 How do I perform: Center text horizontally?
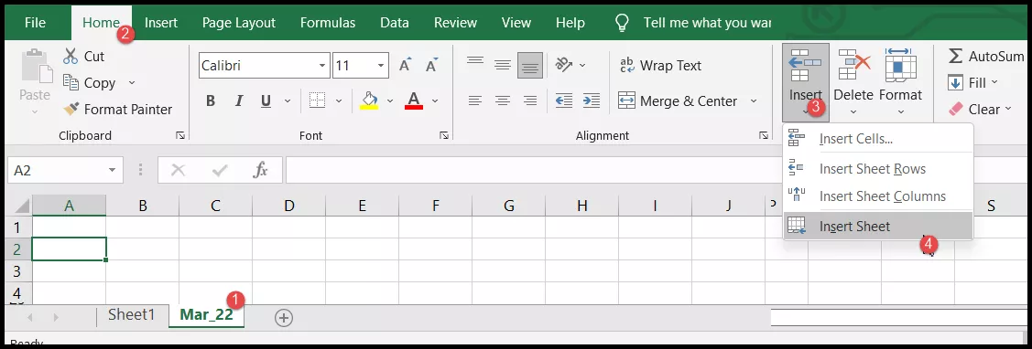(x=503, y=101)
